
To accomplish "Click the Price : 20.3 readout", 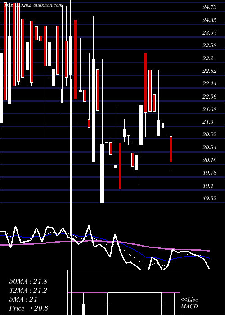I will pos(28,308).
